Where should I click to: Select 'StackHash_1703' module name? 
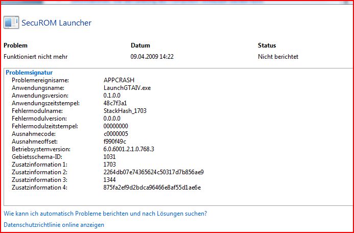click(125, 111)
